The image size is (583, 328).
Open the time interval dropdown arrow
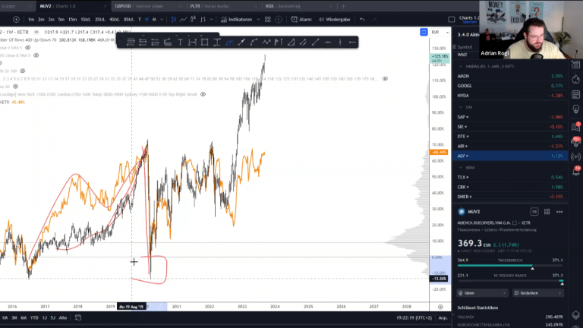tap(162, 19)
